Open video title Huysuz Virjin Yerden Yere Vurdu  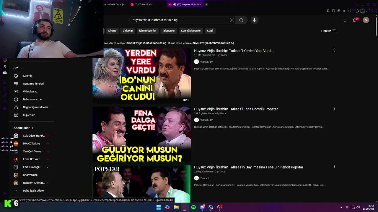point(234,51)
